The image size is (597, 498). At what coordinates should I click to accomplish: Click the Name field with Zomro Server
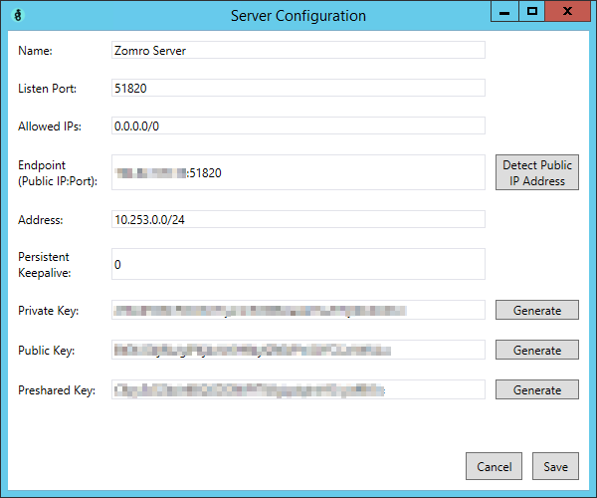coord(298,50)
